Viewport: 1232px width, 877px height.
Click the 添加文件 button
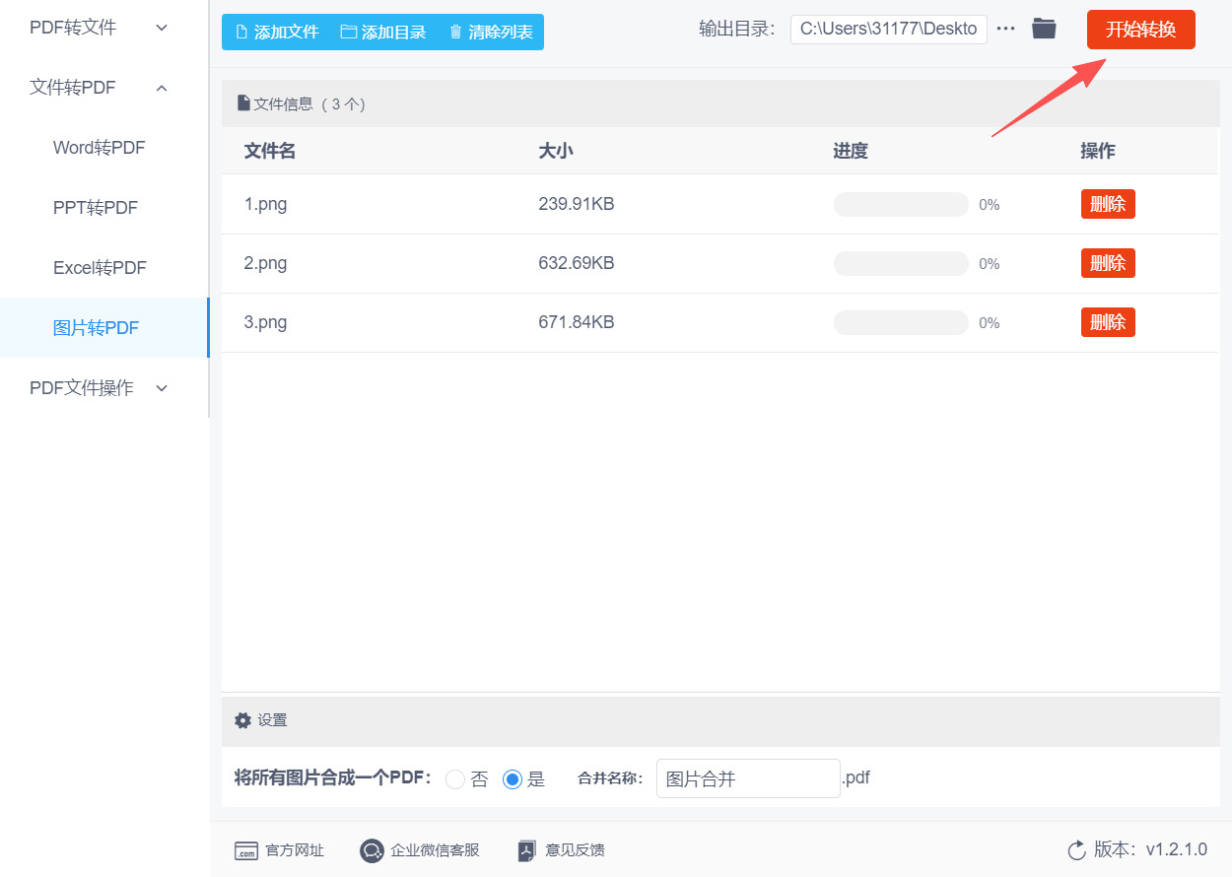pyautogui.click(x=277, y=32)
